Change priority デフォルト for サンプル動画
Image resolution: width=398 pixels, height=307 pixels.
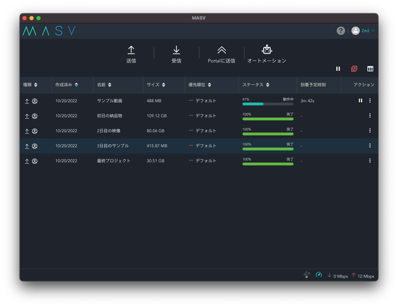[202, 100]
